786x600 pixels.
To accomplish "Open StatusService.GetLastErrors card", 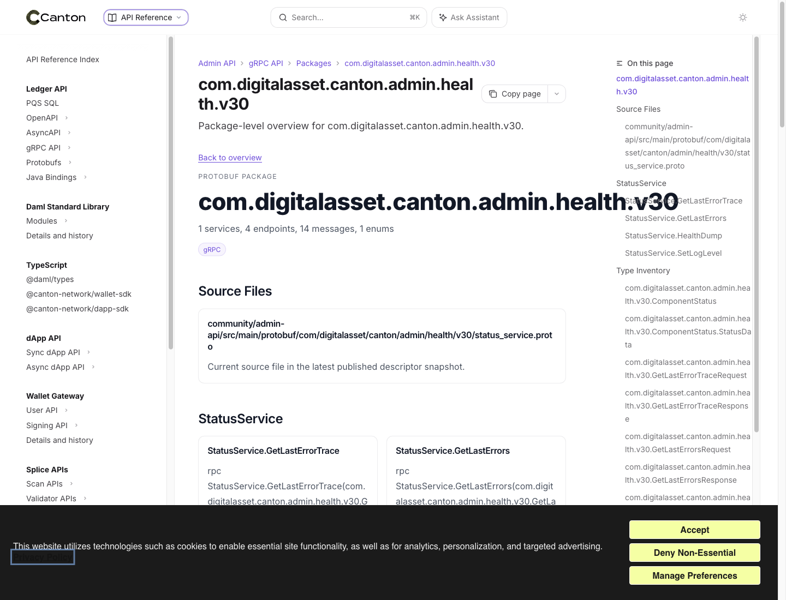I will pos(476,470).
